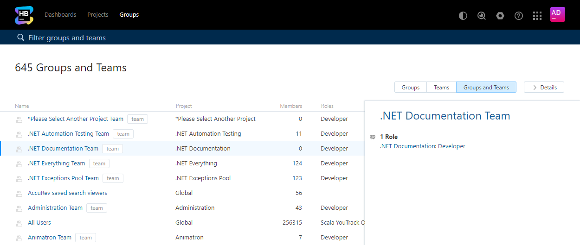Switch to the Teams filter
The width and height of the screenshot is (580, 245).
click(441, 87)
